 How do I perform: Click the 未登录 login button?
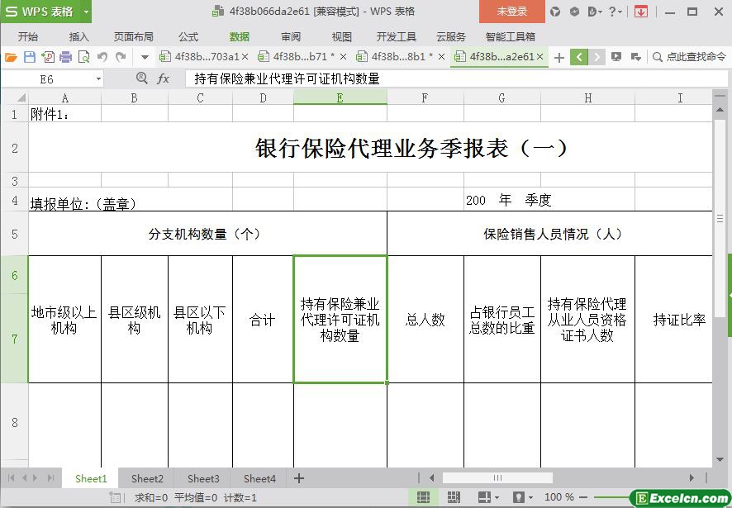(x=511, y=12)
